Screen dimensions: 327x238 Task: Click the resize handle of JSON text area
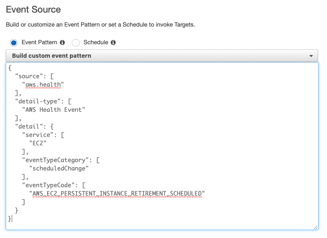click(315, 227)
